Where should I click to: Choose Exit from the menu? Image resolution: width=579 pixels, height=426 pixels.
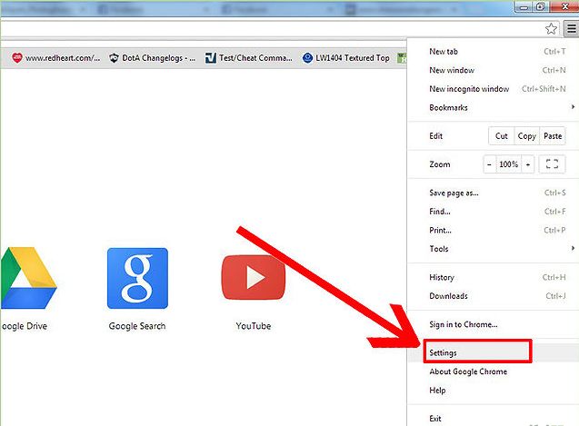click(493, 418)
